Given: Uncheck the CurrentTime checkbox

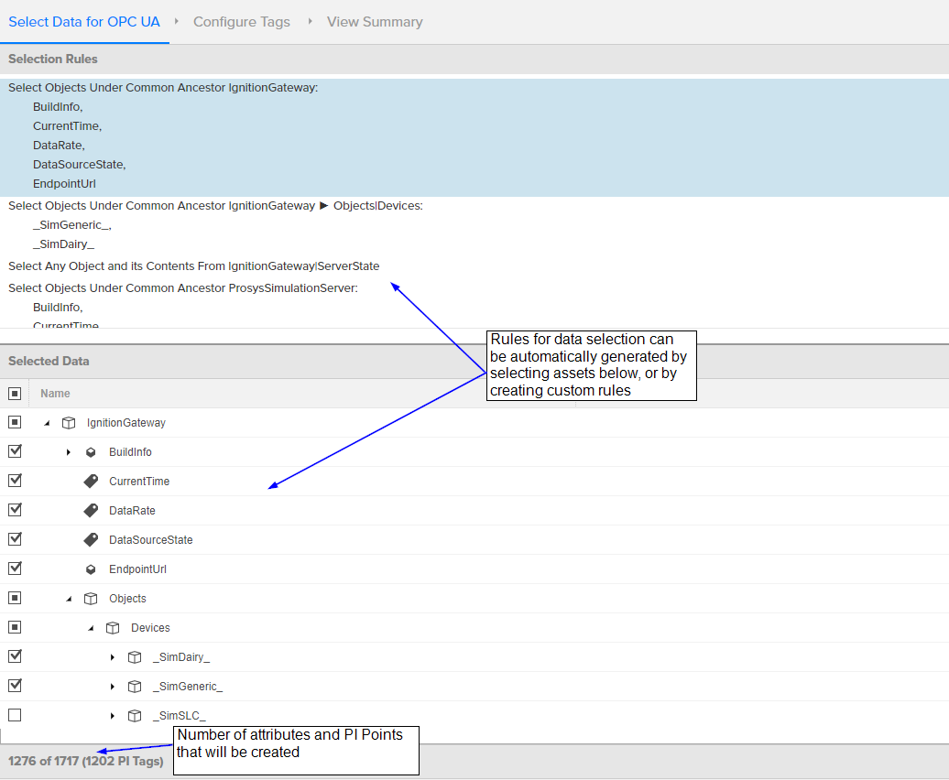Looking at the screenshot, I should click(15, 481).
